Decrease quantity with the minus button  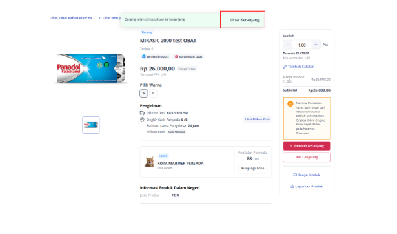click(288, 45)
